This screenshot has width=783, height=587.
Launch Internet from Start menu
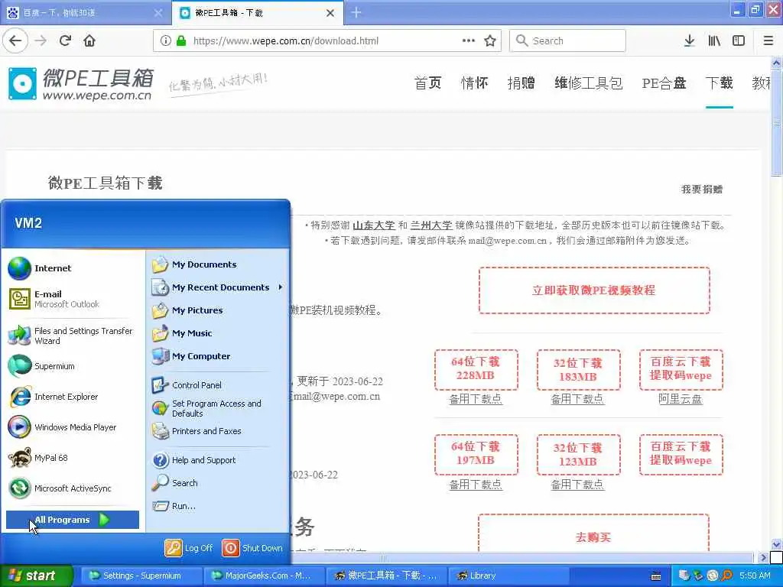pyautogui.click(x=73, y=268)
